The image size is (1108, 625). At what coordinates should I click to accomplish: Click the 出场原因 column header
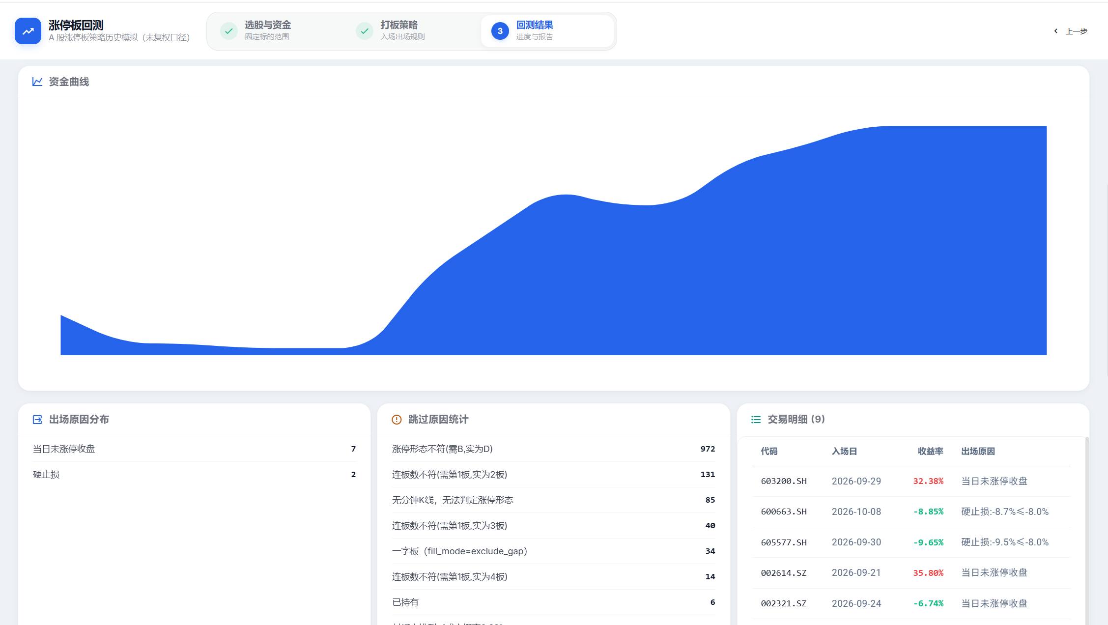click(978, 451)
